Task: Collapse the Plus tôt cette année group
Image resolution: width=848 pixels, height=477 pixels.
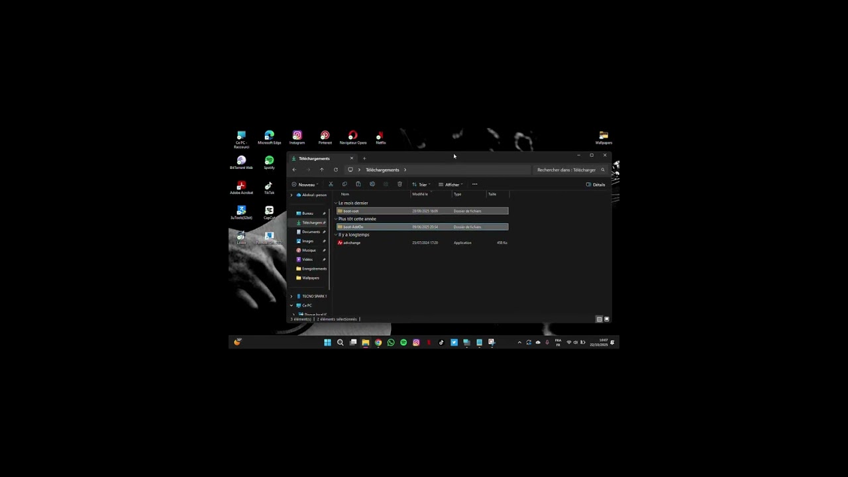Action: 336,219
